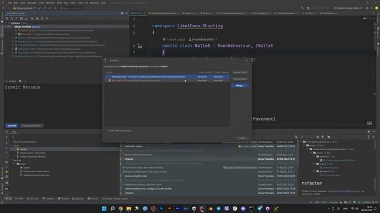The width and height of the screenshot is (380, 213).
Task: Click the Close button in Conflicts dialog
Action: [242, 138]
